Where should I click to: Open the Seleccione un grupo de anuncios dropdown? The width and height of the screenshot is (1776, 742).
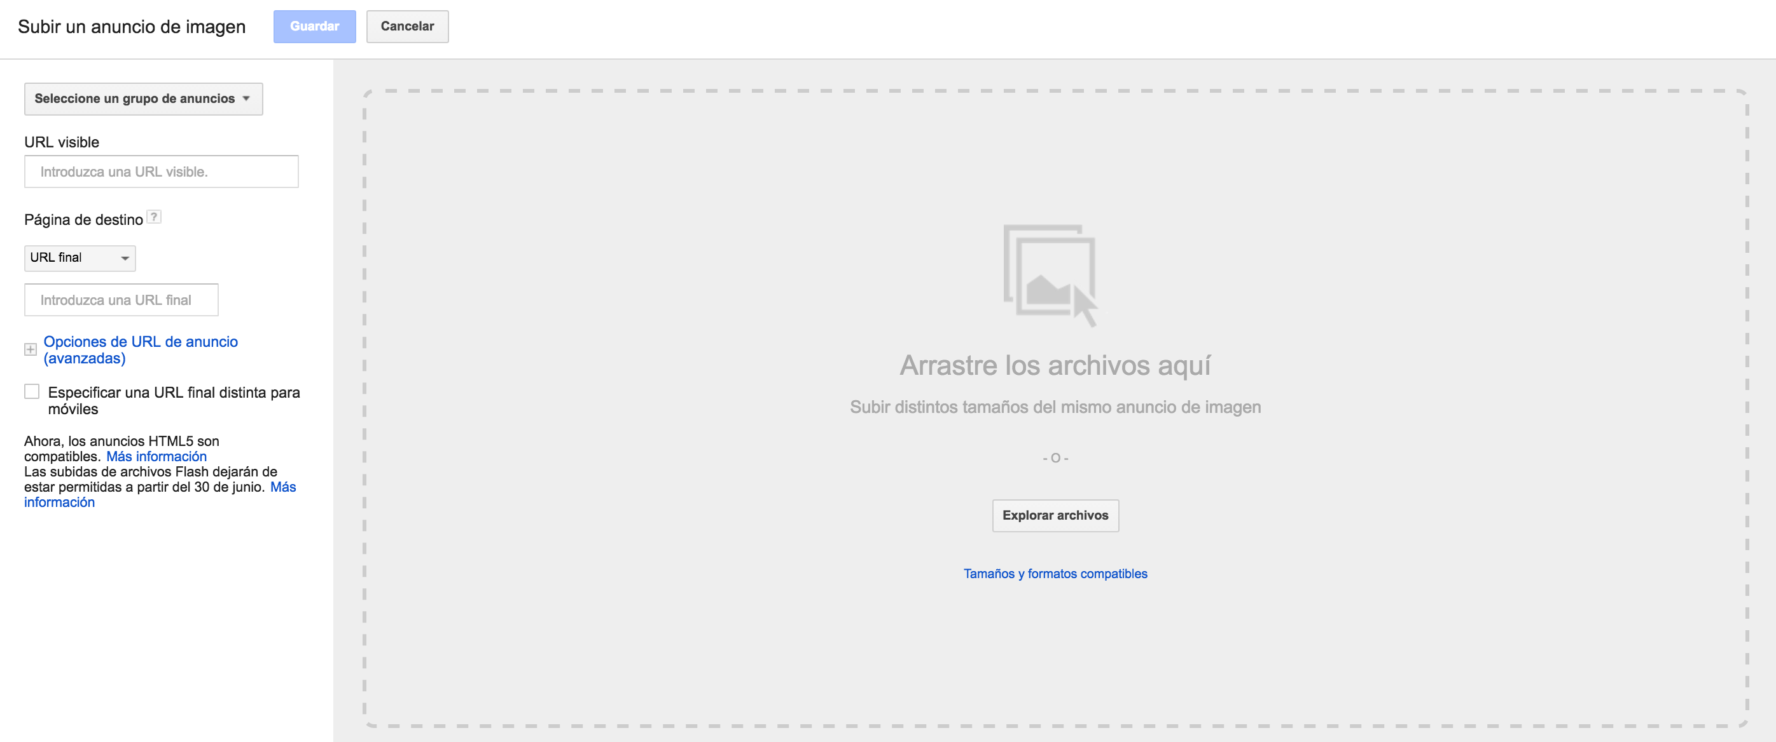[142, 98]
